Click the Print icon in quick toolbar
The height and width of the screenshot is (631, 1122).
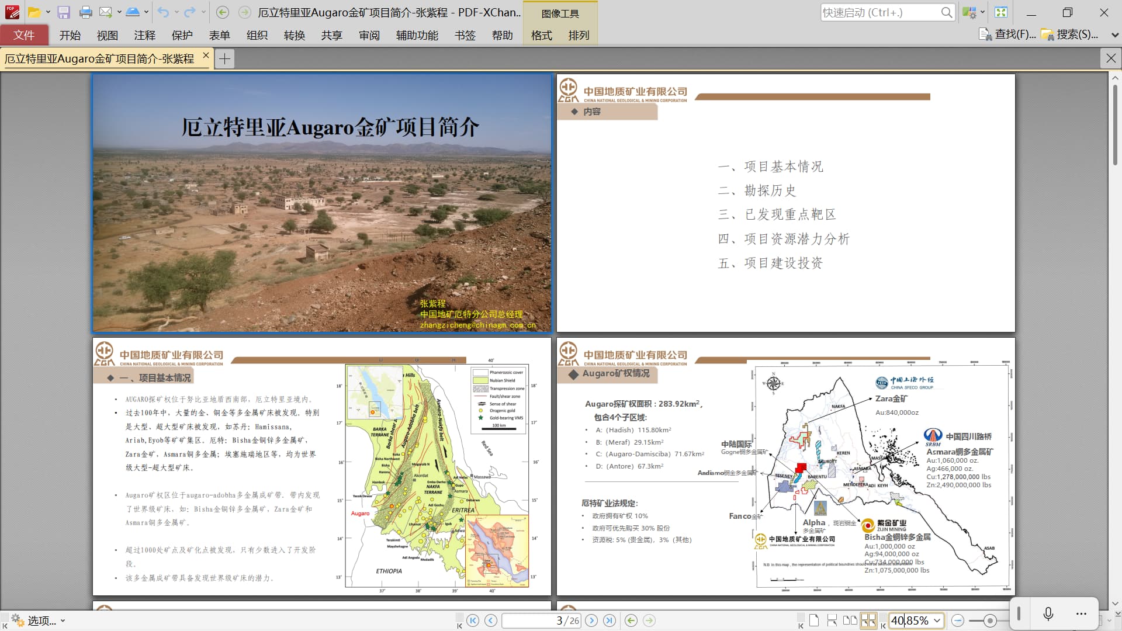tap(85, 12)
